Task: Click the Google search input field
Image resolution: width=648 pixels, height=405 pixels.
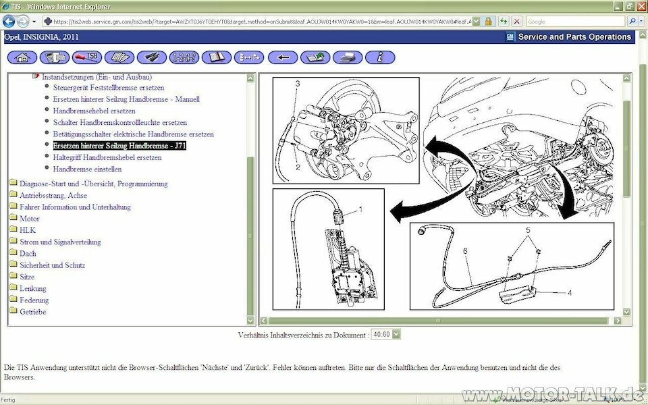Action: pyautogui.click(x=574, y=22)
